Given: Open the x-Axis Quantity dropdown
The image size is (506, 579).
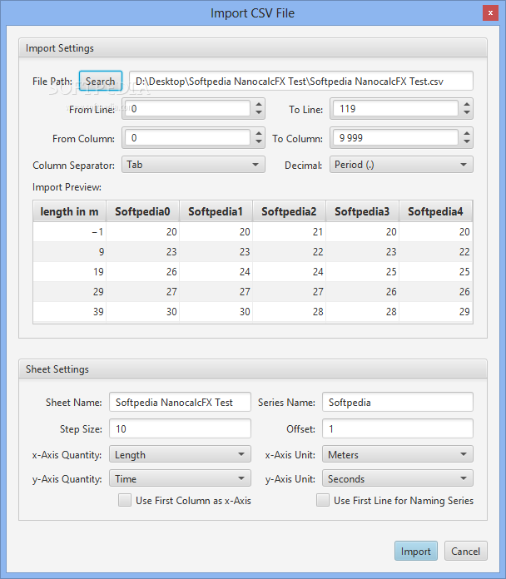Looking at the screenshot, I should click(180, 454).
